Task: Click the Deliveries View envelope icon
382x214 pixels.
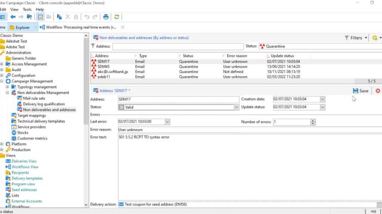Action: [x=8, y=161]
